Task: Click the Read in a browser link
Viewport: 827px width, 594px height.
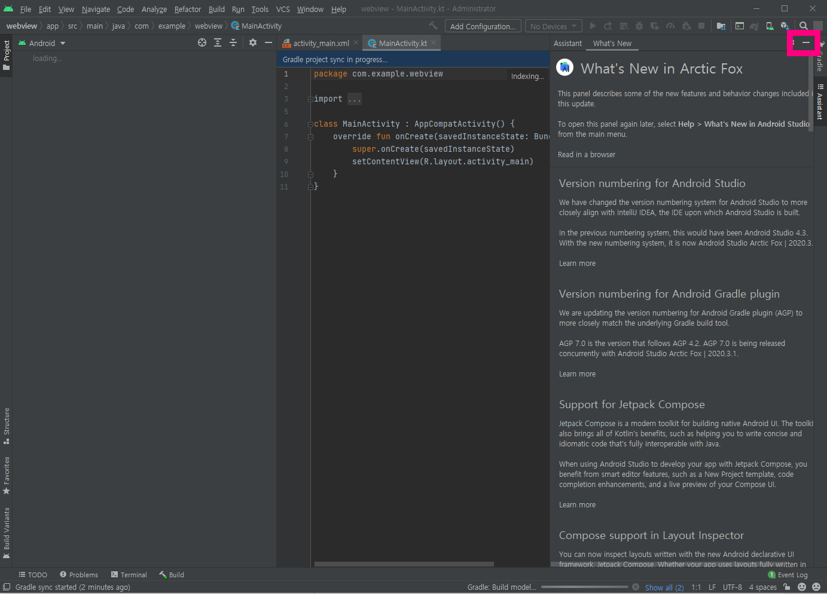Action: (586, 154)
